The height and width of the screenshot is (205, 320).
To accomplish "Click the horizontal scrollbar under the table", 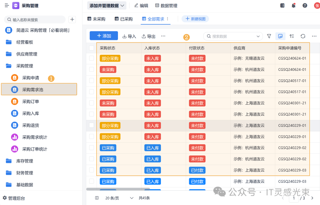I will click(x=118, y=189).
